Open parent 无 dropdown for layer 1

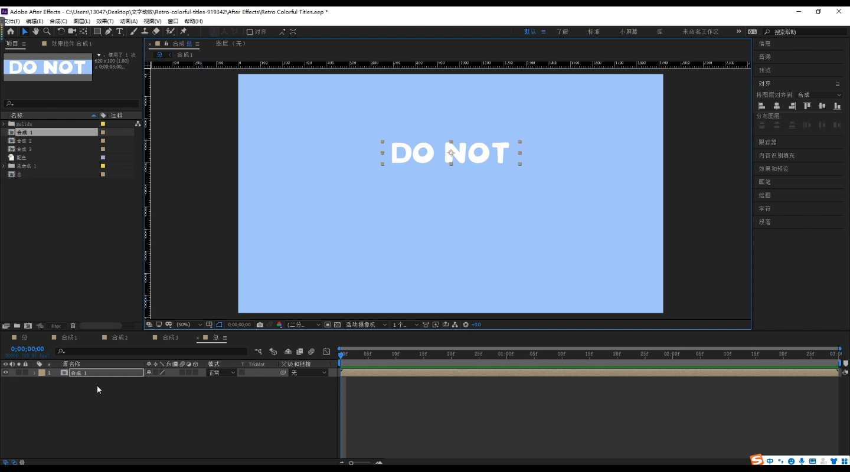click(x=308, y=373)
